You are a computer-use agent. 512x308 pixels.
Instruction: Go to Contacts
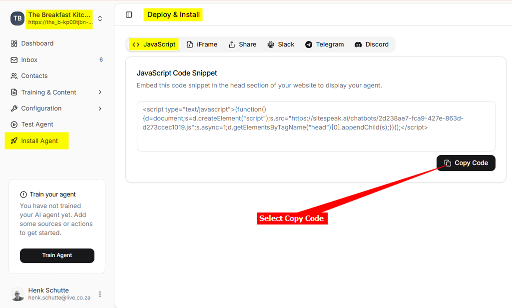34,76
